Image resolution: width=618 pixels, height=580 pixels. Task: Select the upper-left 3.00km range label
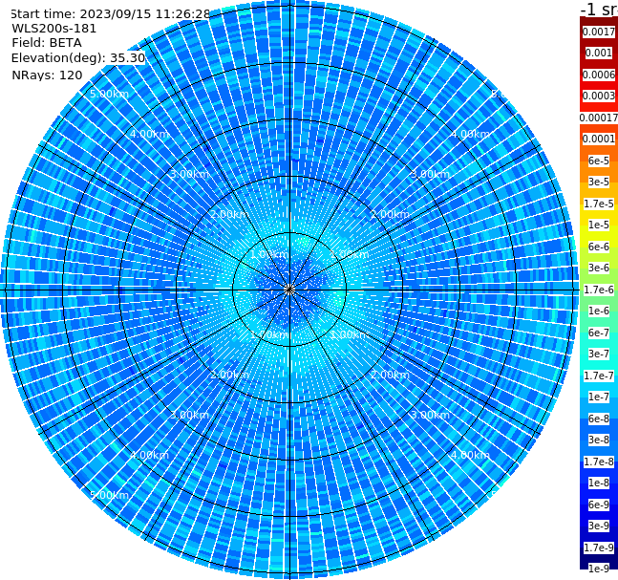click(x=189, y=174)
